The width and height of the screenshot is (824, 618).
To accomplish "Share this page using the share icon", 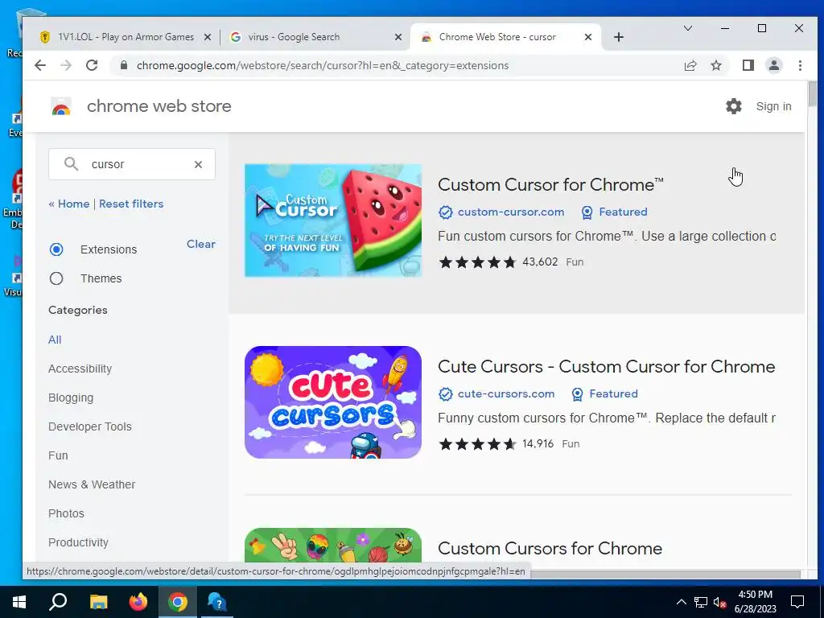I will click(x=690, y=66).
